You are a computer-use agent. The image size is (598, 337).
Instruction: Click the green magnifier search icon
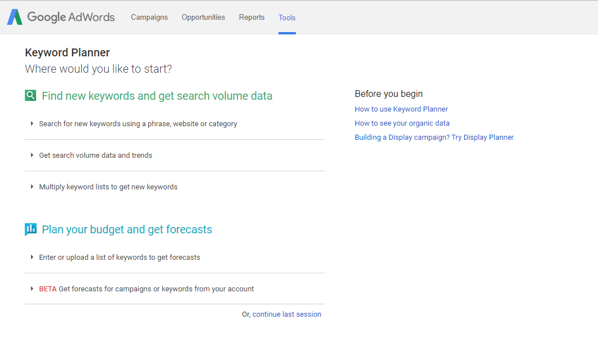click(30, 95)
